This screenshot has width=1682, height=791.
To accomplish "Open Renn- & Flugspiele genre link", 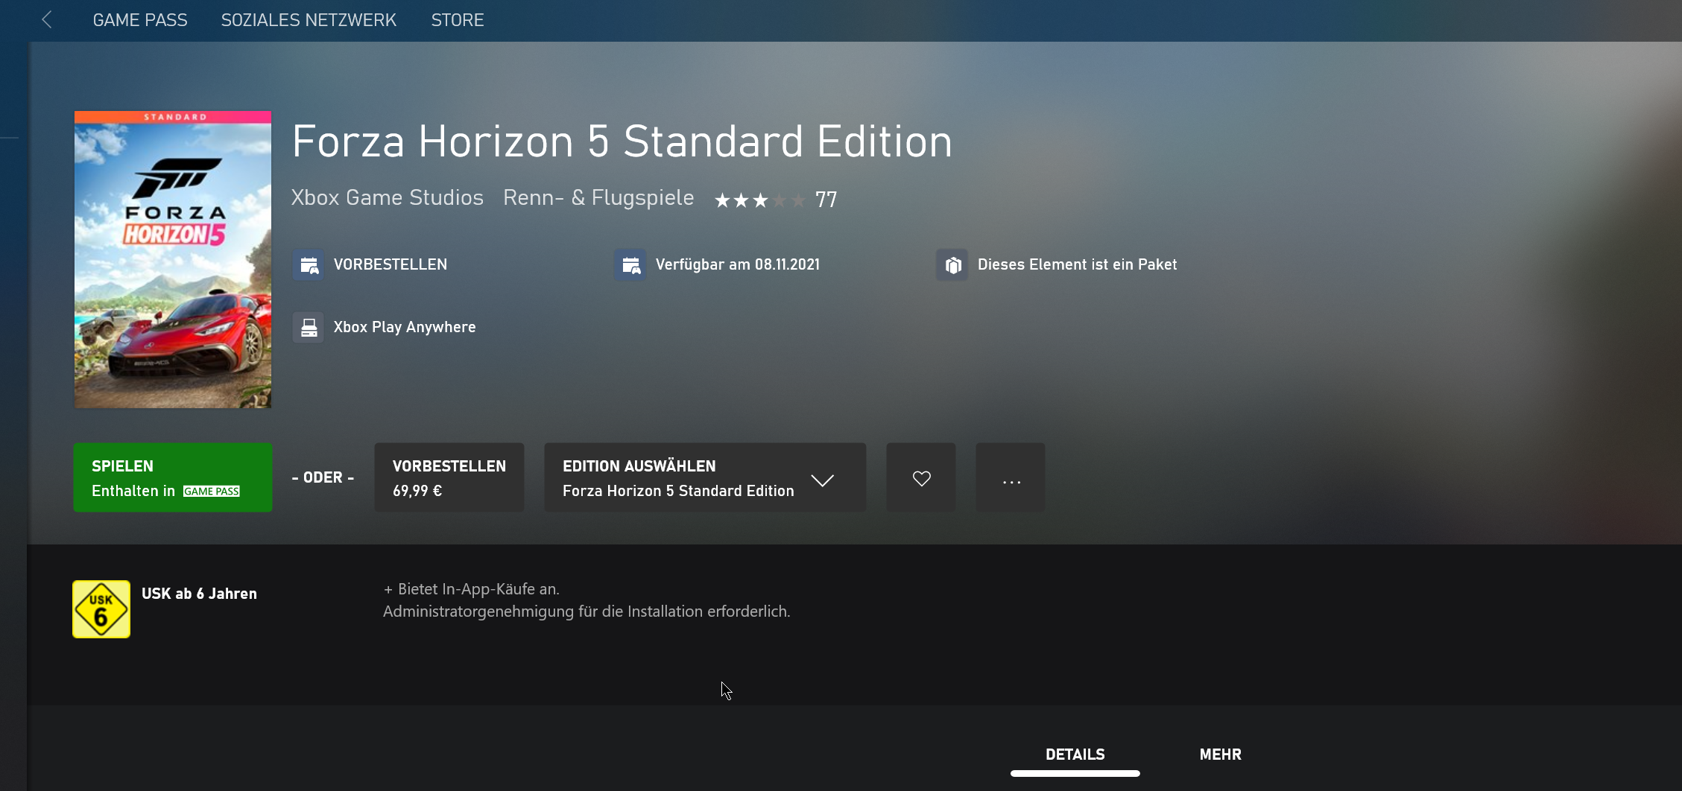I will pyautogui.click(x=598, y=197).
